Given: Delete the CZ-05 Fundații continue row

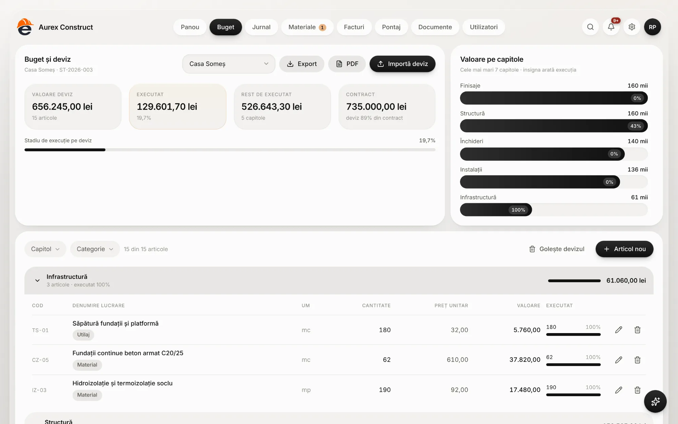Looking at the screenshot, I should pos(637,360).
